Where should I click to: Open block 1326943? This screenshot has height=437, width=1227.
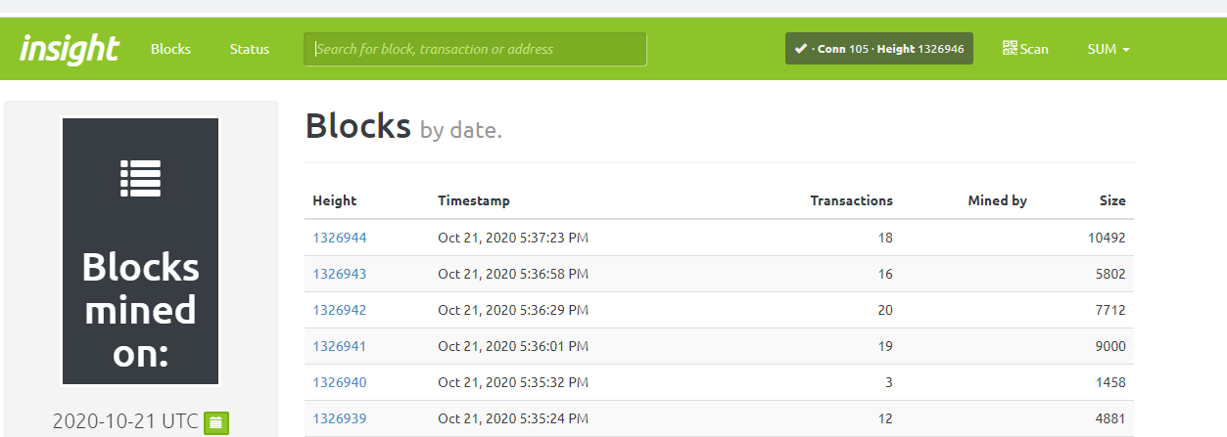[340, 274]
